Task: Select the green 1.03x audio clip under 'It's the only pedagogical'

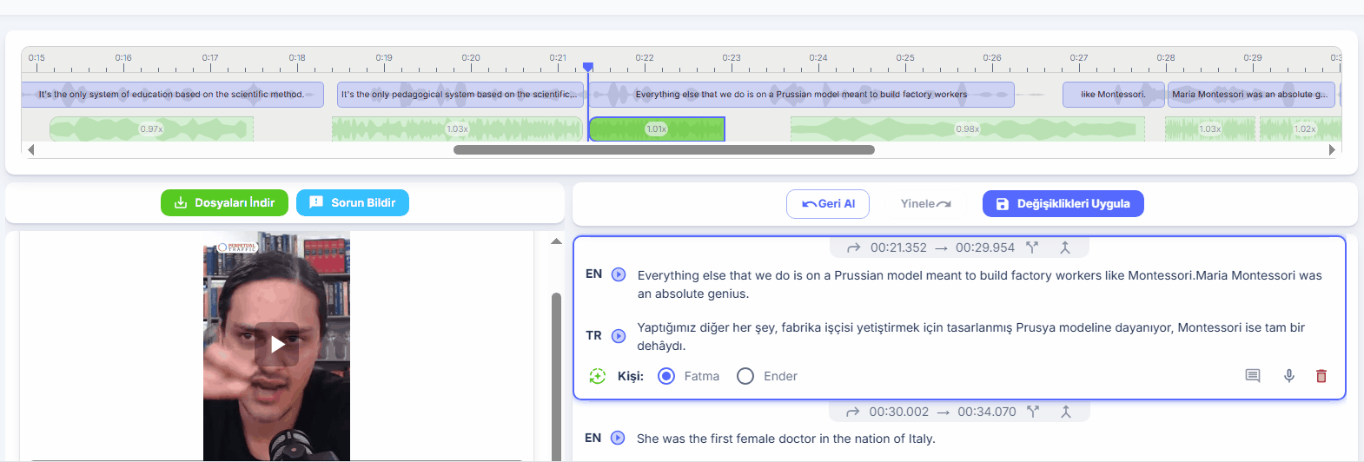Action: click(x=457, y=129)
